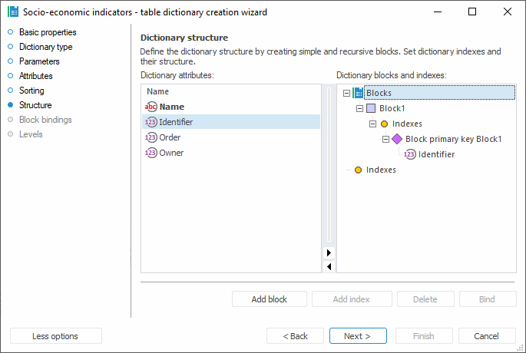Click the Blocks root table icon
This screenshot has width=526, height=353.
pyautogui.click(x=359, y=93)
